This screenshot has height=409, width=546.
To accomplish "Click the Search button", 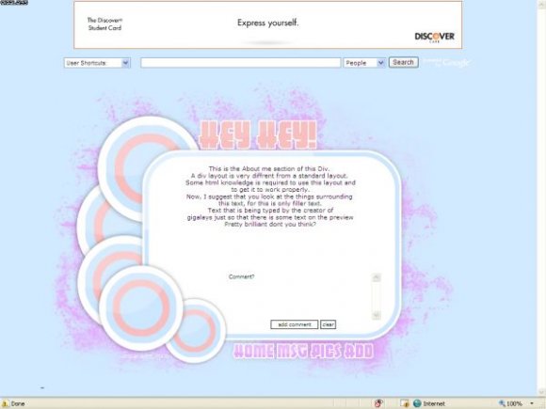I will [x=403, y=62].
